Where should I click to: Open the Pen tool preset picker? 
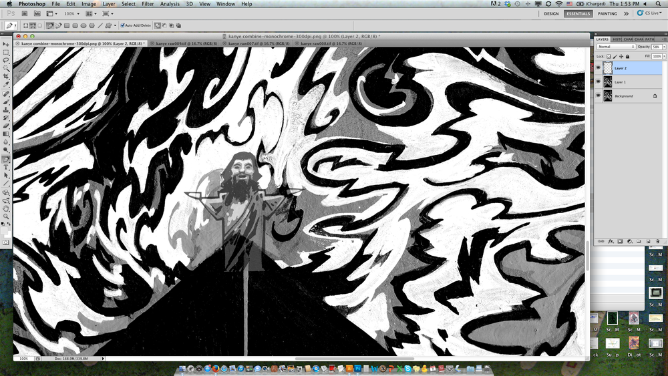pyautogui.click(x=10, y=25)
